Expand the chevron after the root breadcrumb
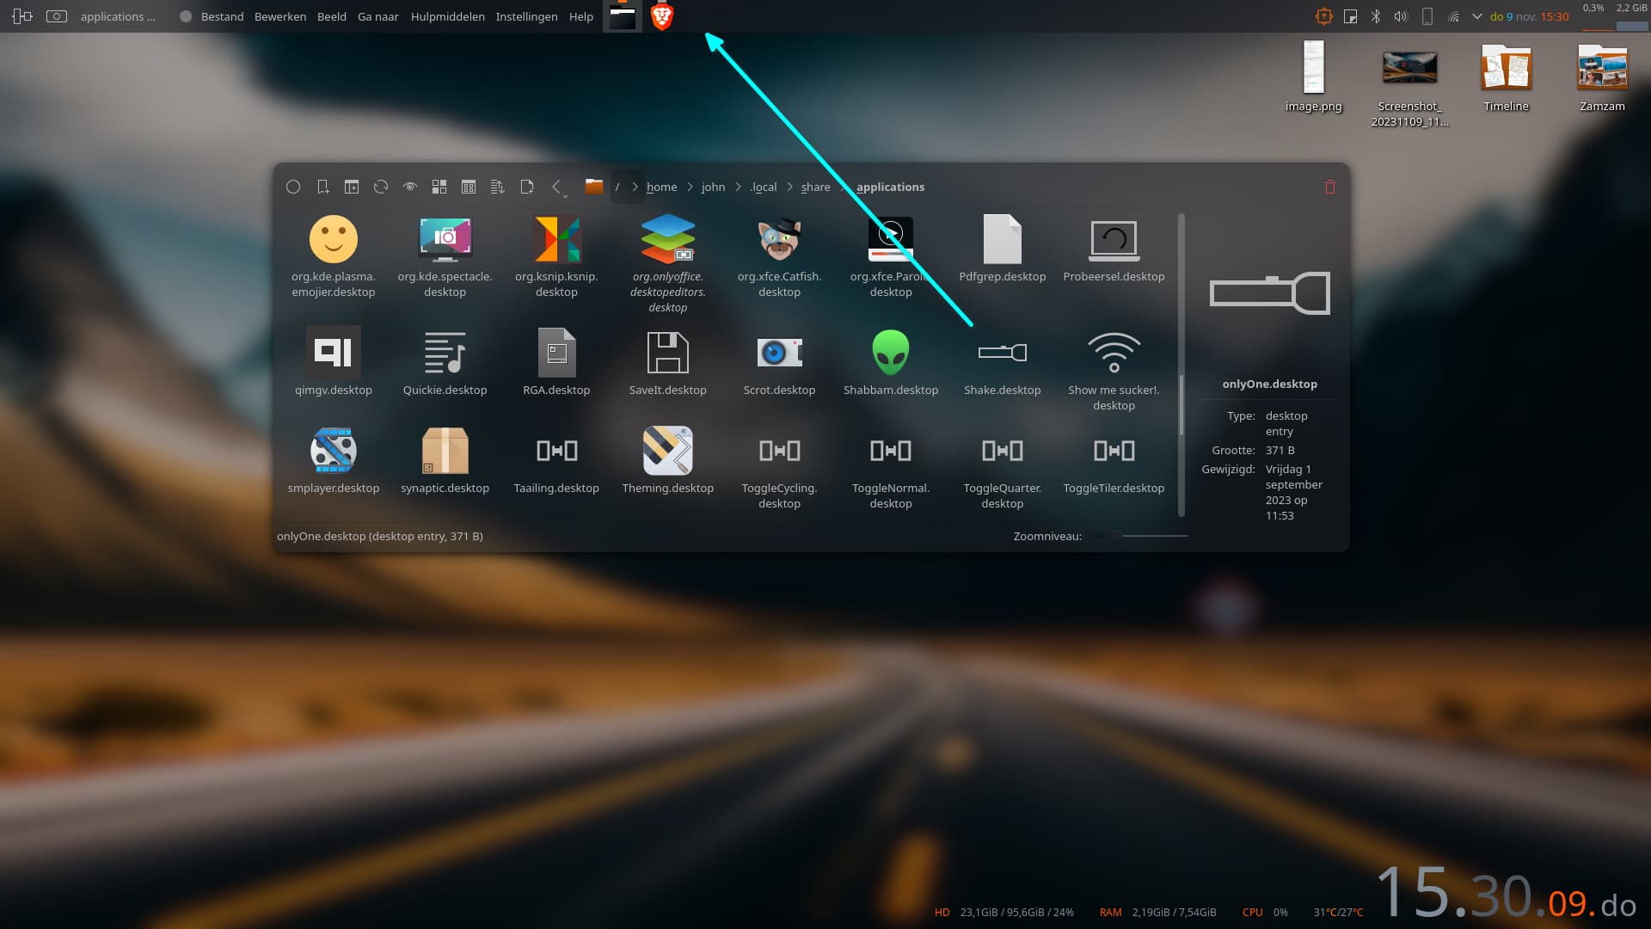Screen dimensions: 1651x929 click(635, 187)
